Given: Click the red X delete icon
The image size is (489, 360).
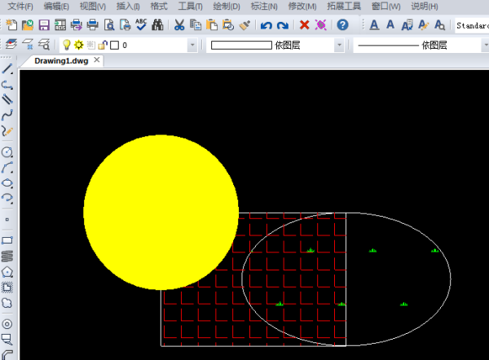Looking at the screenshot, I should 304,24.
